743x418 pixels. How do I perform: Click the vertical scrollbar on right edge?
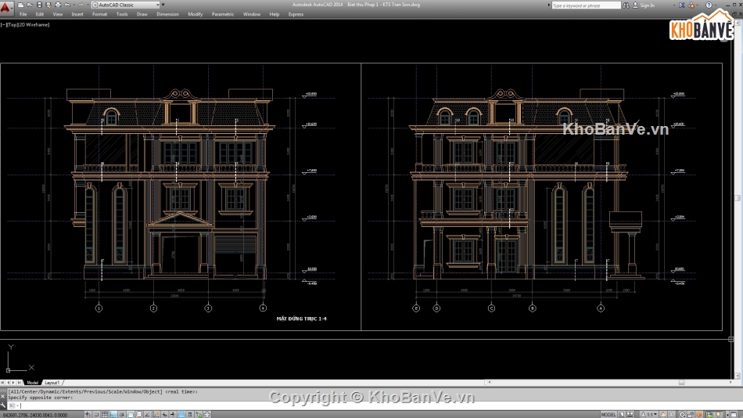[x=738, y=198]
